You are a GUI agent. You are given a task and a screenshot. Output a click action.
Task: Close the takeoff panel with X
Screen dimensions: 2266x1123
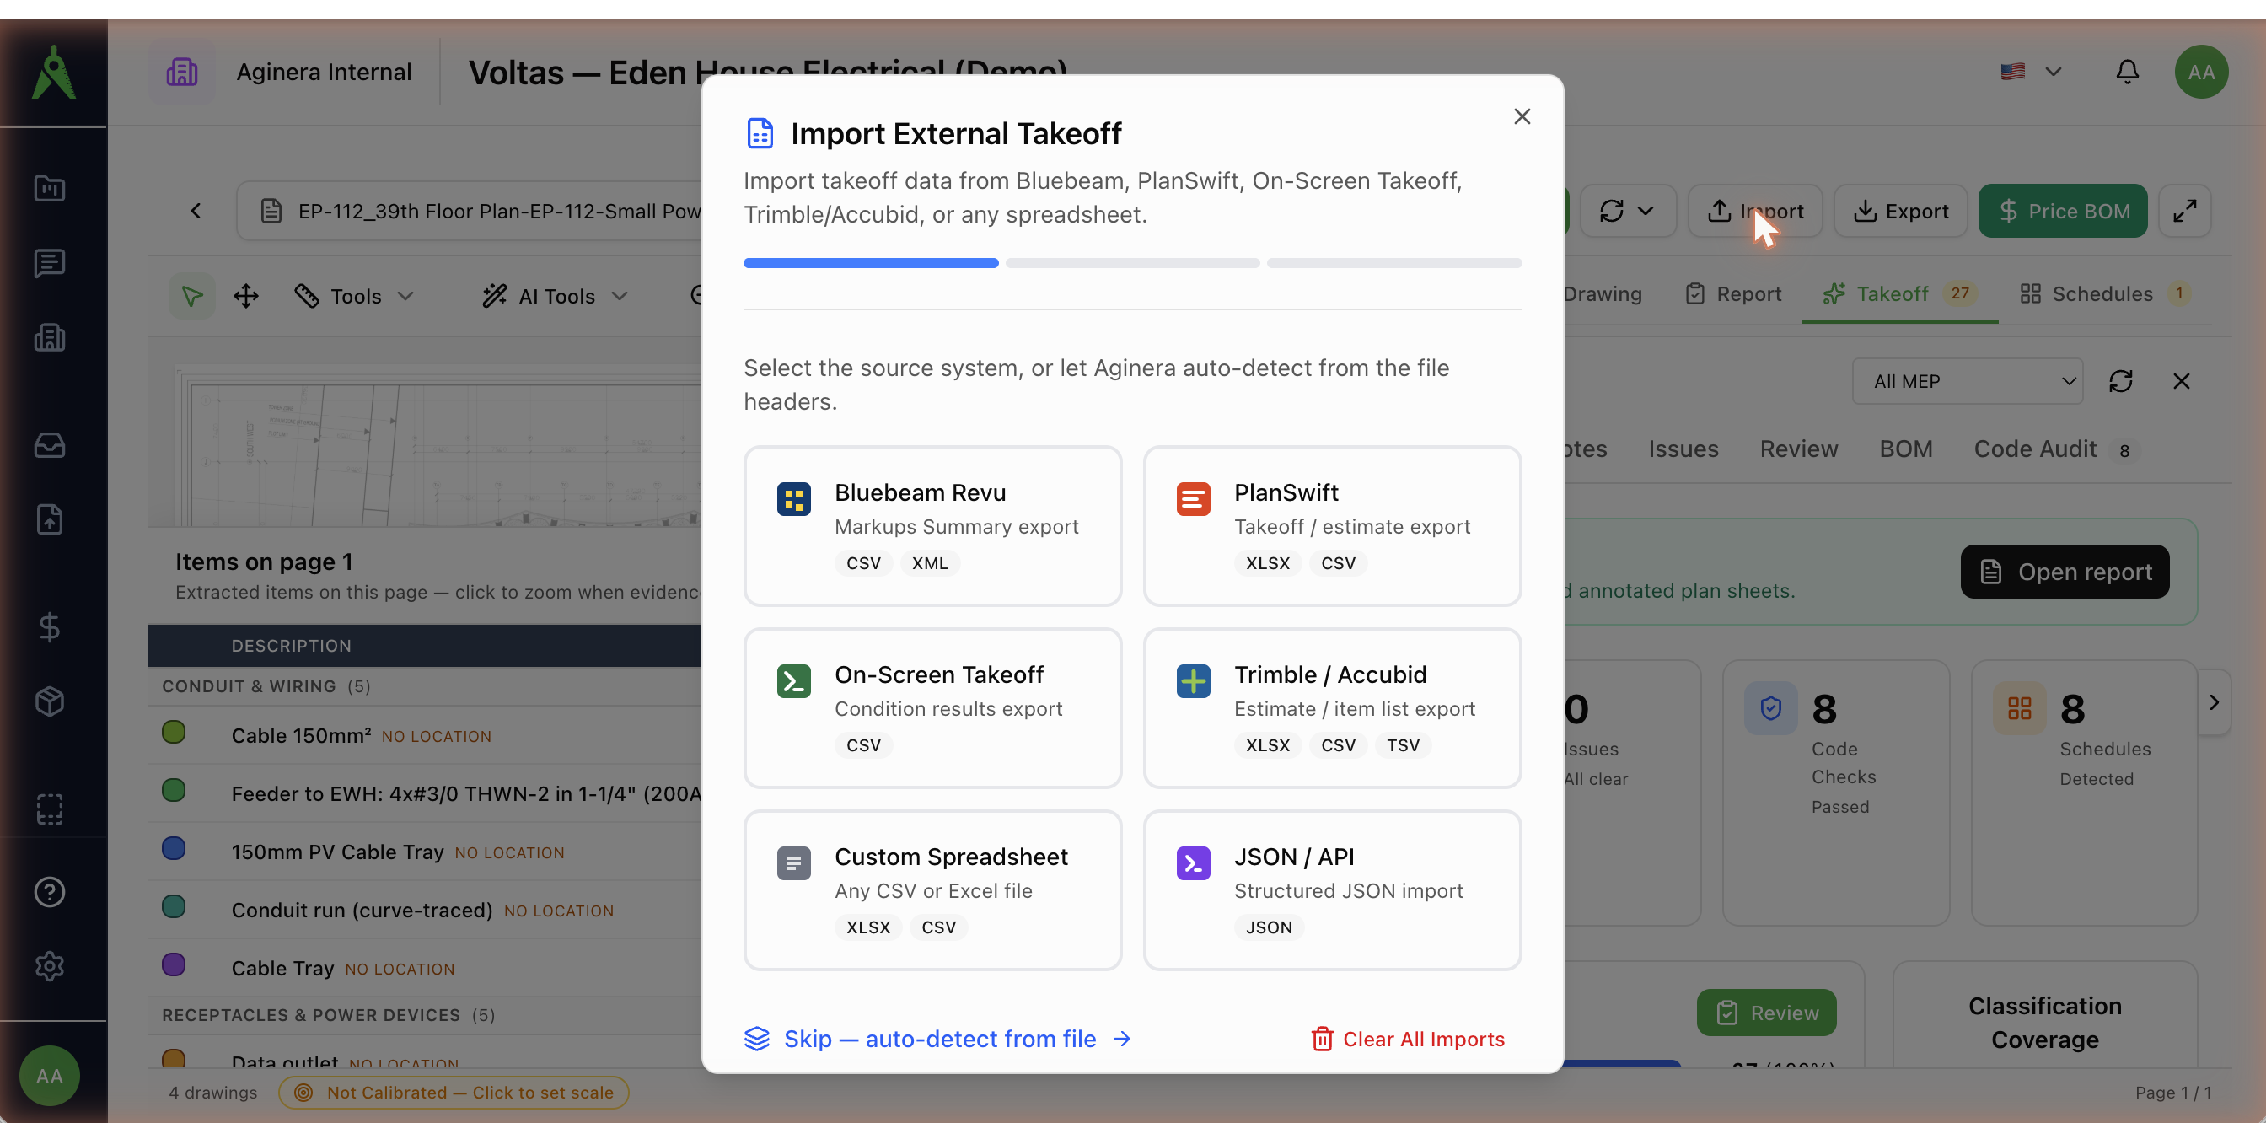pos(2182,381)
